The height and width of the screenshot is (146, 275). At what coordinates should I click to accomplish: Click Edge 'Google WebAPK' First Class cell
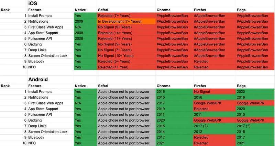(255, 103)
